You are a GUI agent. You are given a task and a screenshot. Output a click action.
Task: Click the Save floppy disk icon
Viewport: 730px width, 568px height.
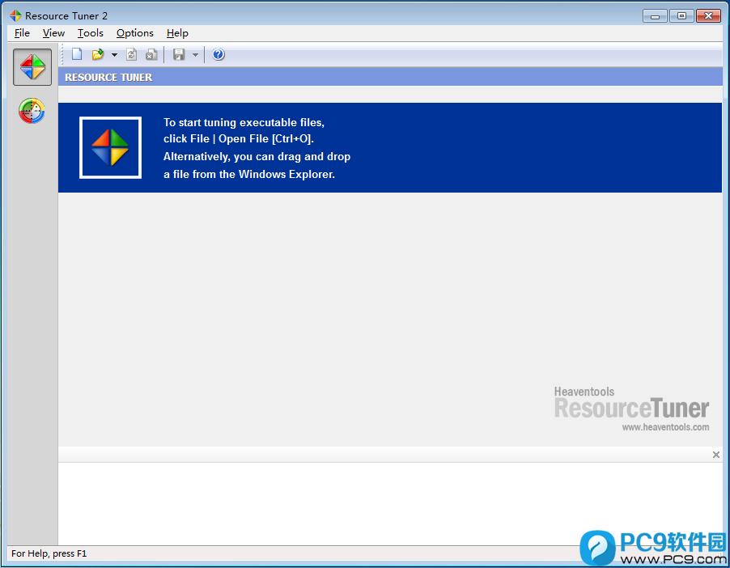[x=179, y=54]
